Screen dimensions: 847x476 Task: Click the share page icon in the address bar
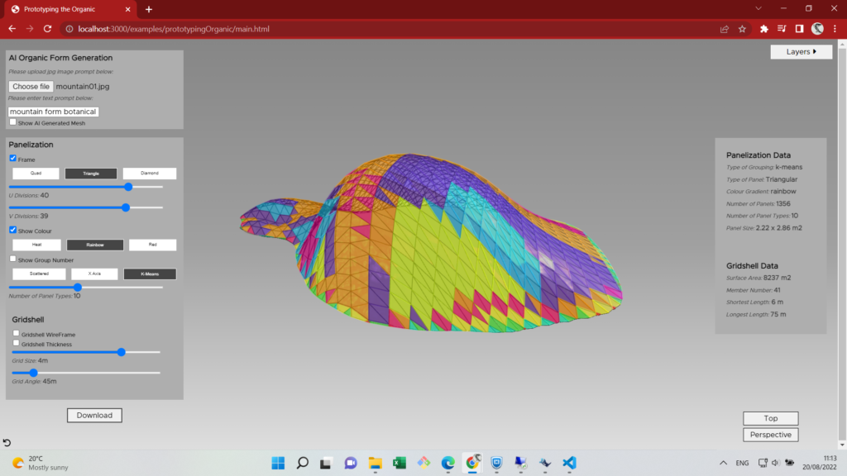point(725,29)
